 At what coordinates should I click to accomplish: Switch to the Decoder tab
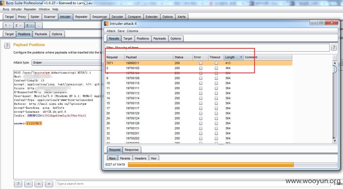tap(117, 17)
